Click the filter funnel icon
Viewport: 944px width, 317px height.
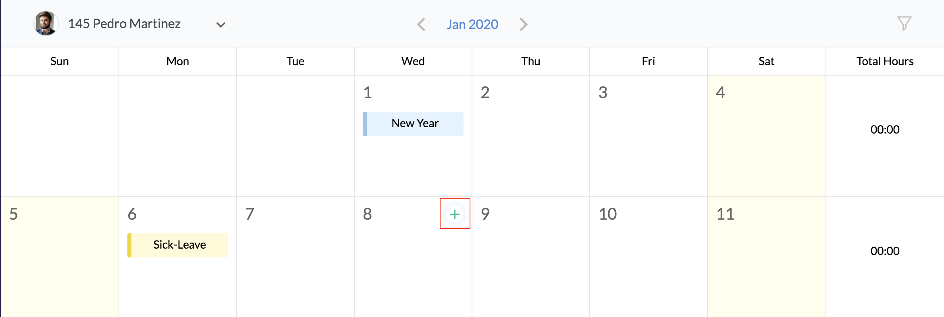pyautogui.click(x=904, y=23)
